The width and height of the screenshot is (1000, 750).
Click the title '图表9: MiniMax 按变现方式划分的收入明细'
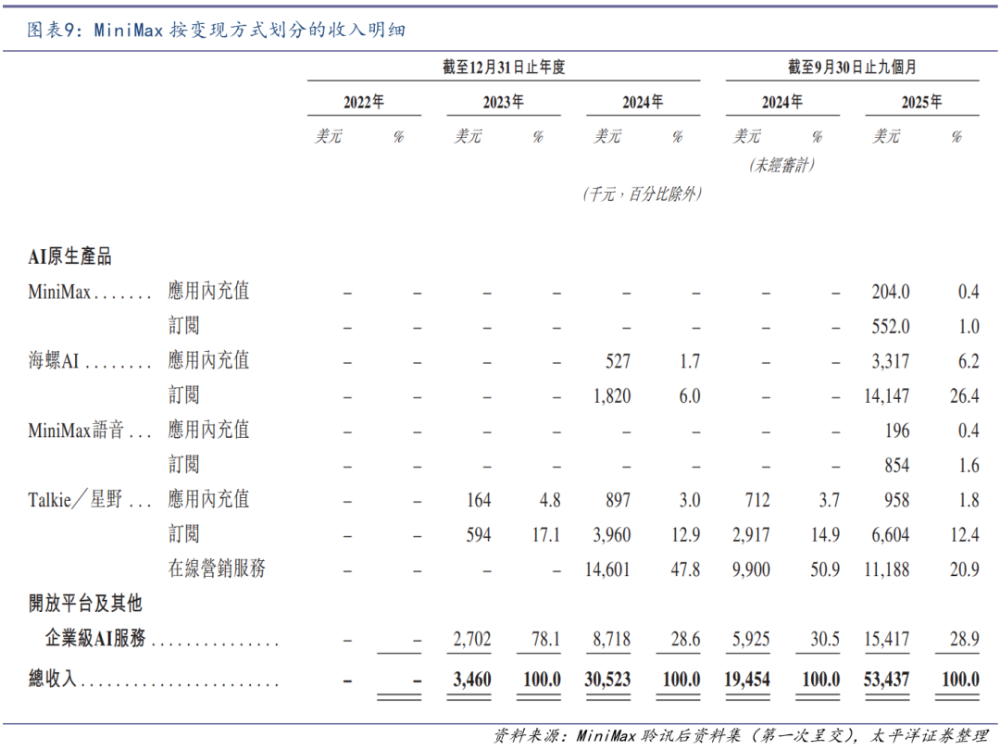(216, 30)
